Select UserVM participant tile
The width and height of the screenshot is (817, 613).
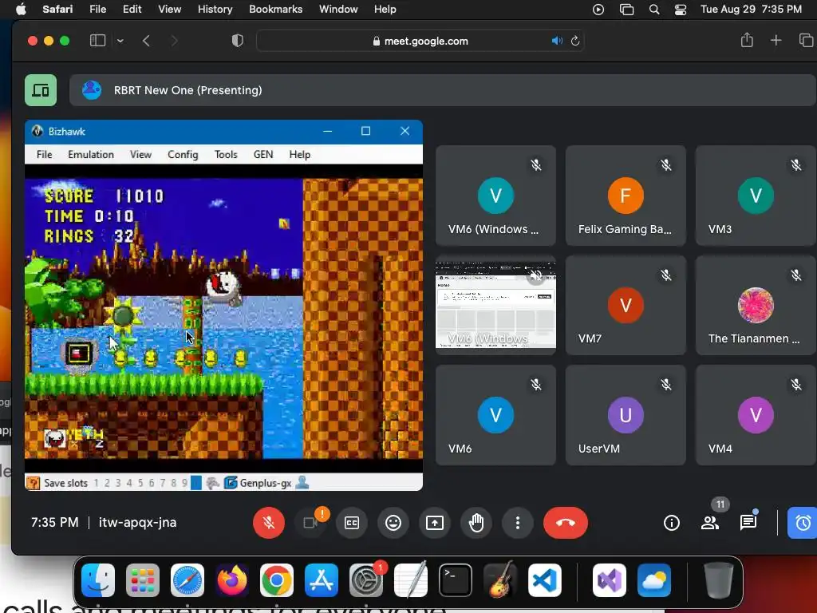(x=626, y=415)
